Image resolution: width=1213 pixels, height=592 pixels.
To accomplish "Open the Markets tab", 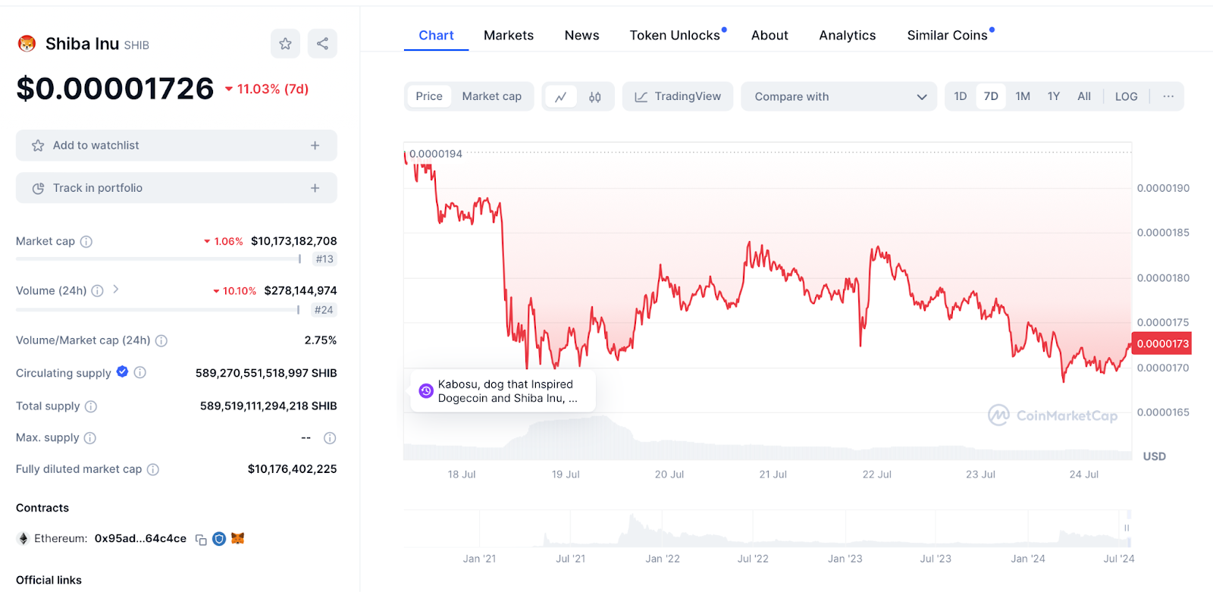I will point(509,36).
